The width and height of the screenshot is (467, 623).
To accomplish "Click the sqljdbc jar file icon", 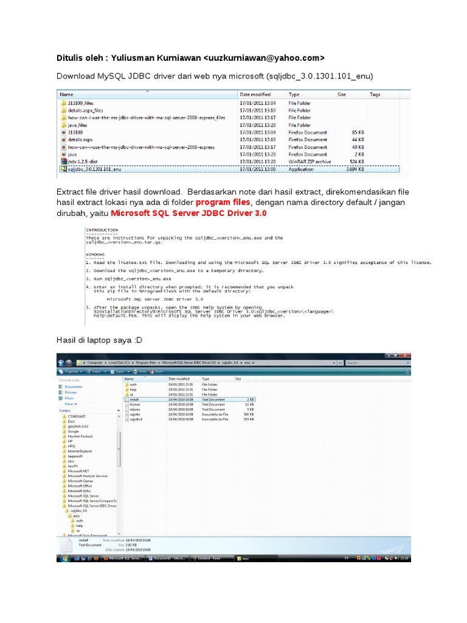I will 127,414.
